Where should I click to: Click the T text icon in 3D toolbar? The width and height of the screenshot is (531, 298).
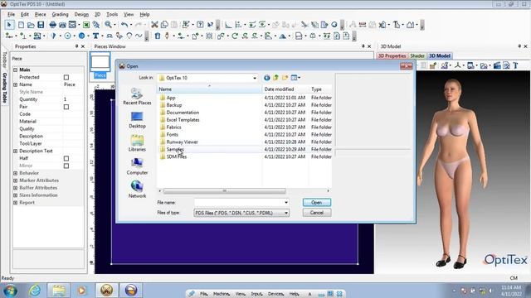(515, 65)
